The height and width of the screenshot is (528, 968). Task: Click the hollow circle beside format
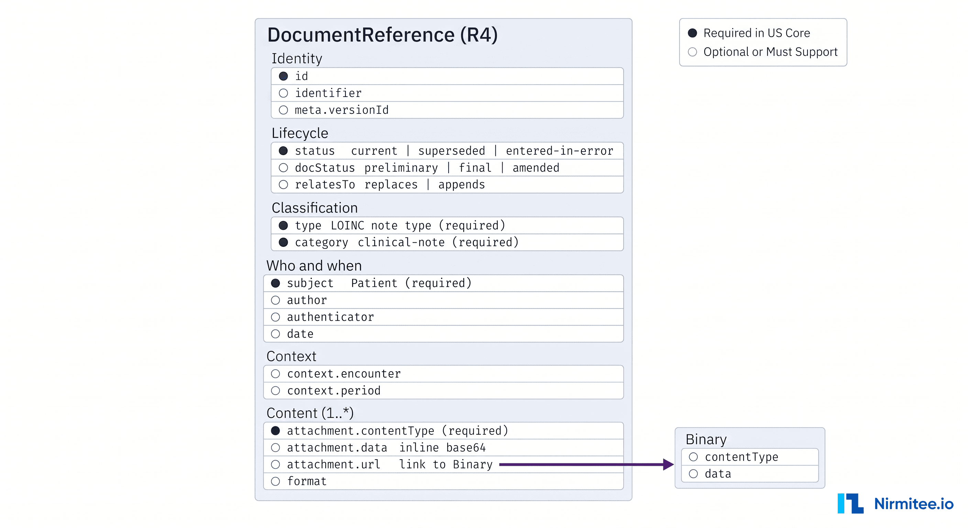(x=275, y=481)
